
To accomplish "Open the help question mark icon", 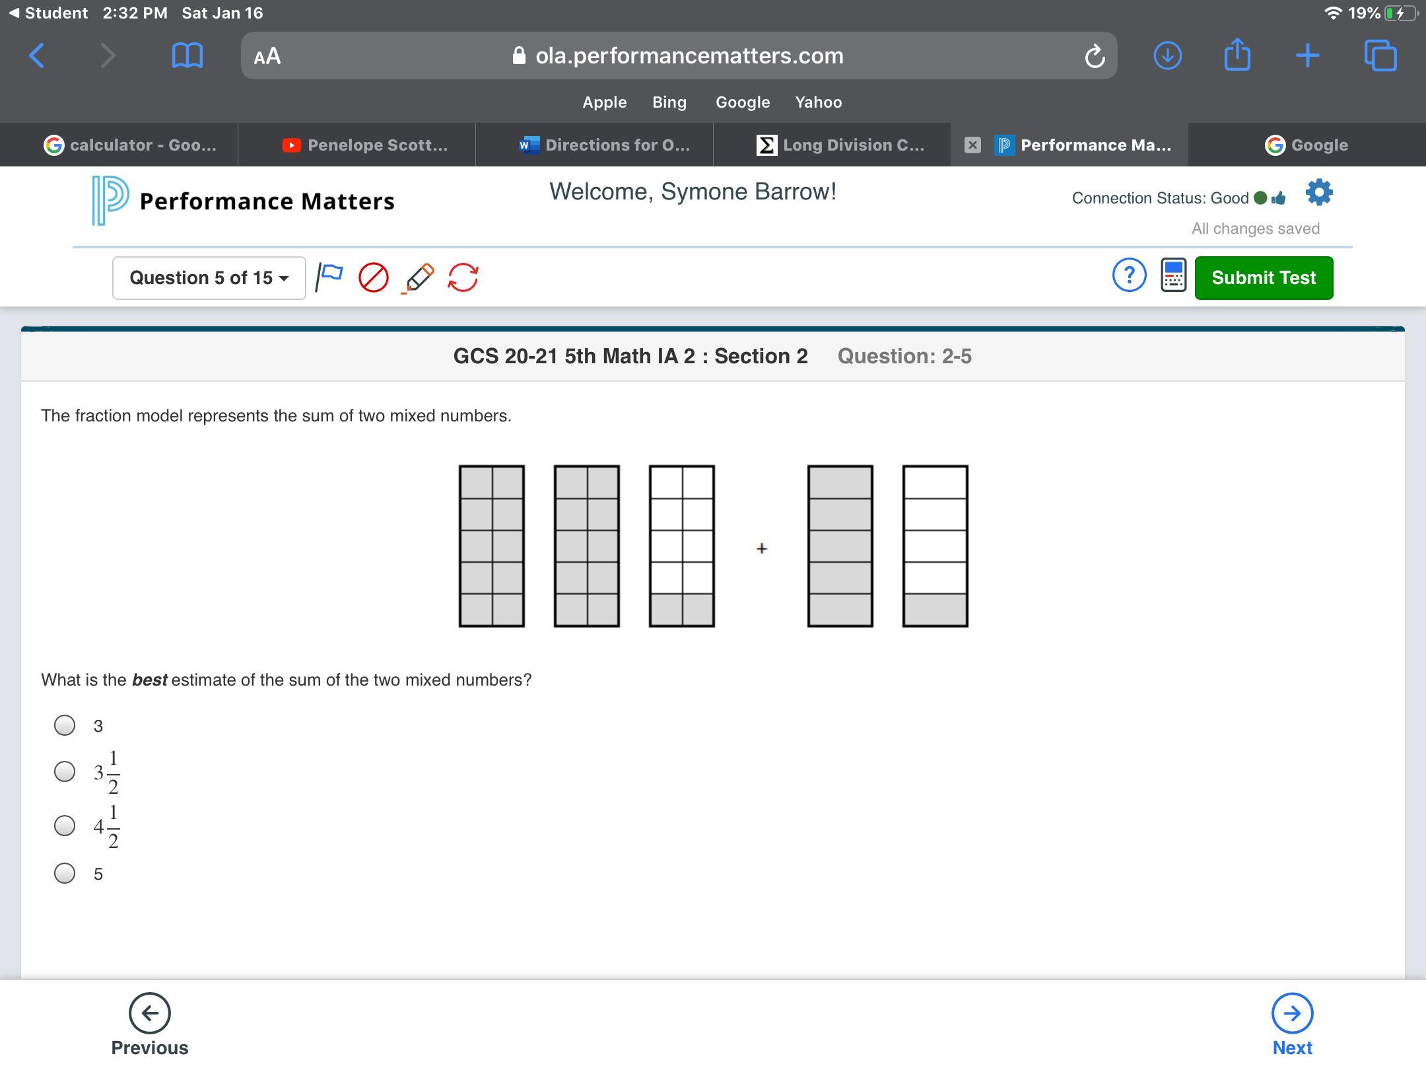I will 1129,275.
